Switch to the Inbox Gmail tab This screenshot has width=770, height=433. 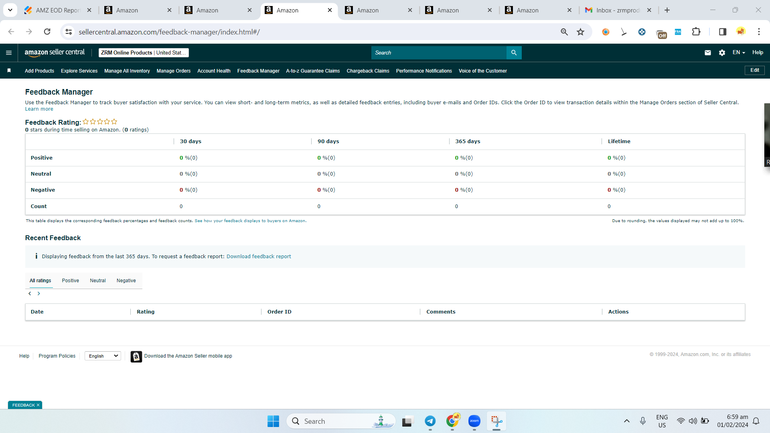[618, 10]
